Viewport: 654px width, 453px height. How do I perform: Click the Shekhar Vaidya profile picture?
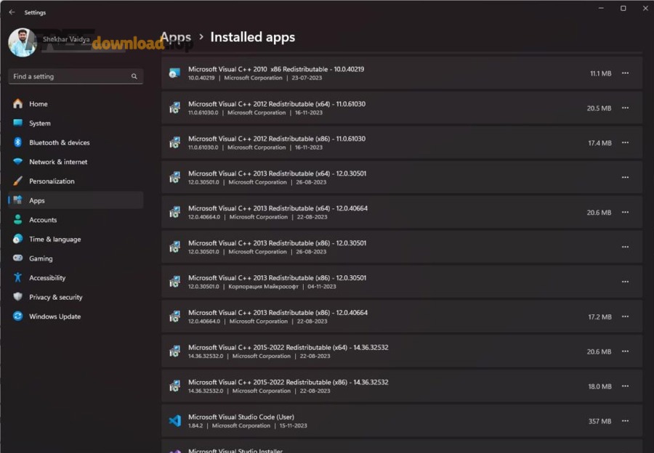[23, 43]
